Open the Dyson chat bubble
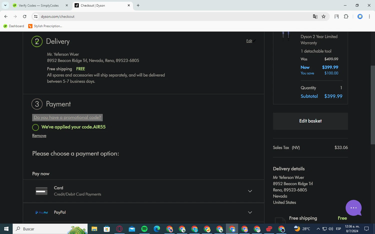This screenshot has height=234, width=375. click(353, 208)
